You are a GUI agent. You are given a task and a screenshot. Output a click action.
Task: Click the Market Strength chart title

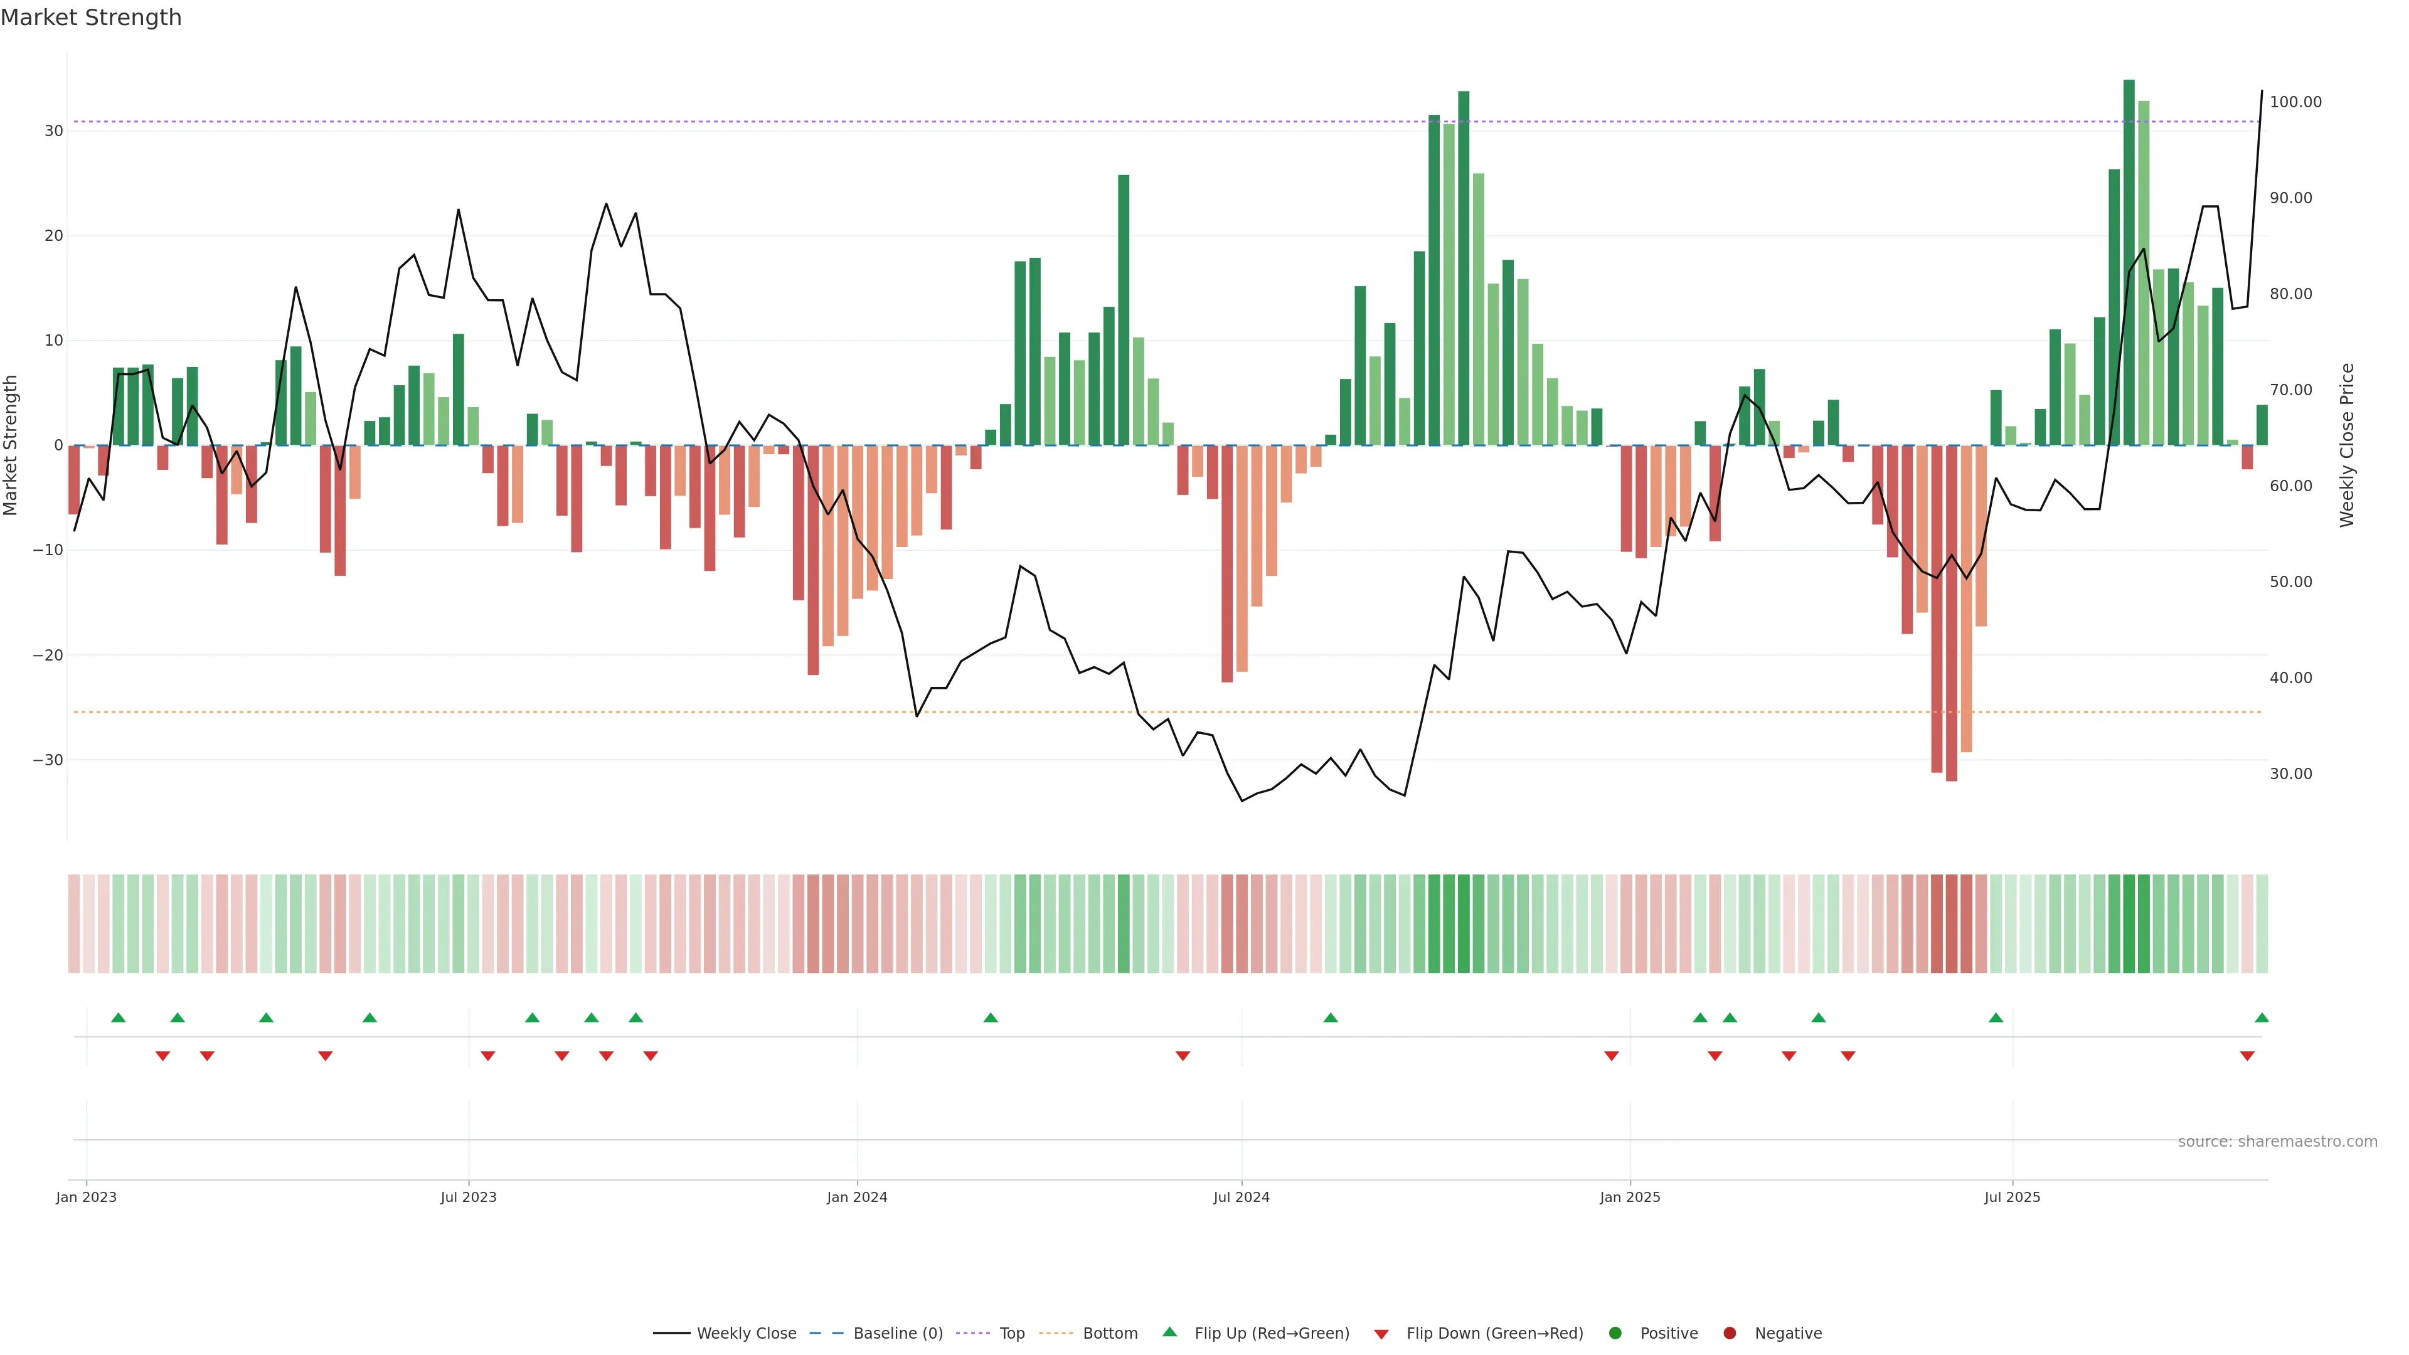[x=91, y=18]
